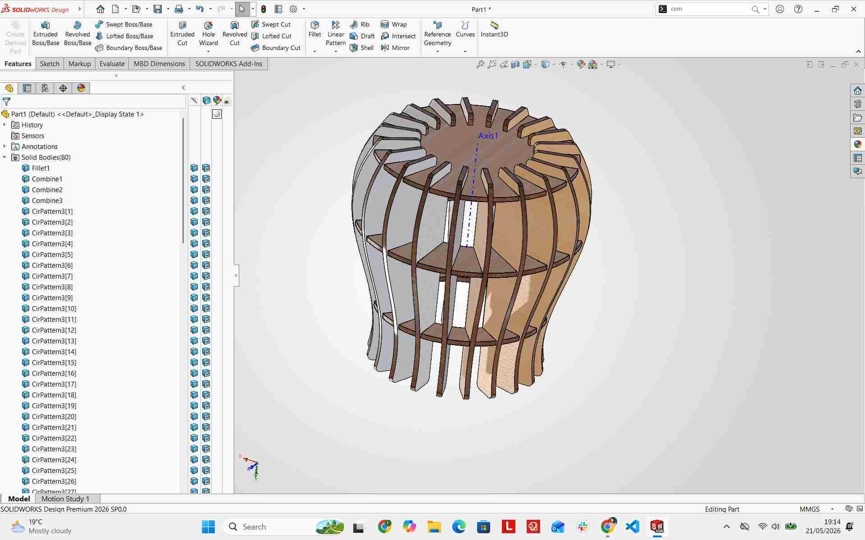Select the Fillet tool
Viewport: 865px width, 540px height.
point(315,29)
